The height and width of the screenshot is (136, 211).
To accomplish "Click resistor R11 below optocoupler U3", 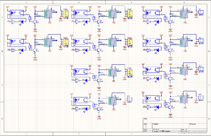I will [13, 50].
